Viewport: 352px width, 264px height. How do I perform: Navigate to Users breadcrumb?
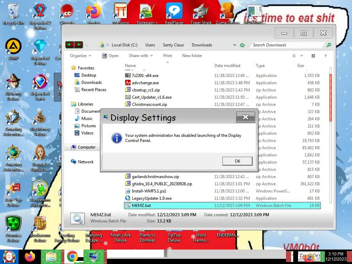click(x=150, y=45)
